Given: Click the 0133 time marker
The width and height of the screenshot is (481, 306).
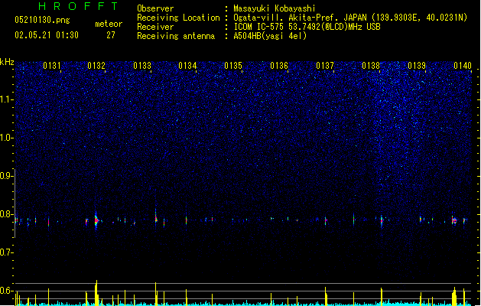Looking at the screenshot, I should tap(142, 66).
